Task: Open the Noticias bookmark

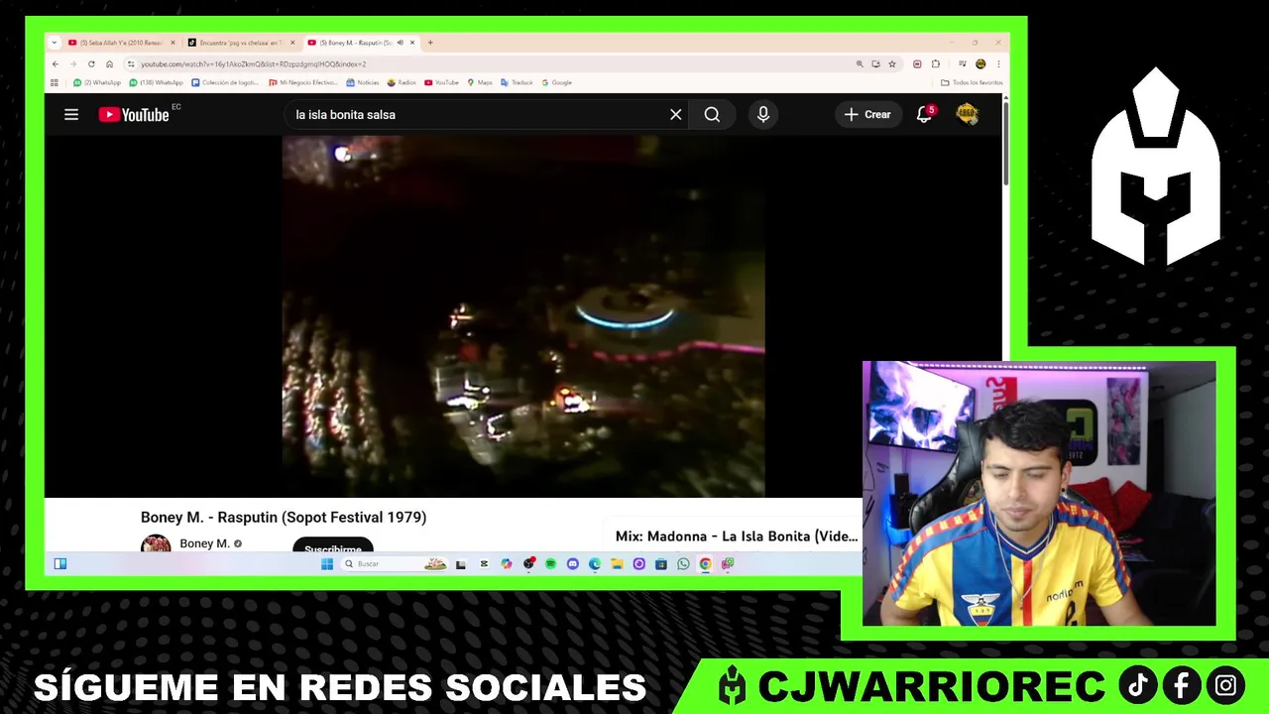Action: pos(363,82)
